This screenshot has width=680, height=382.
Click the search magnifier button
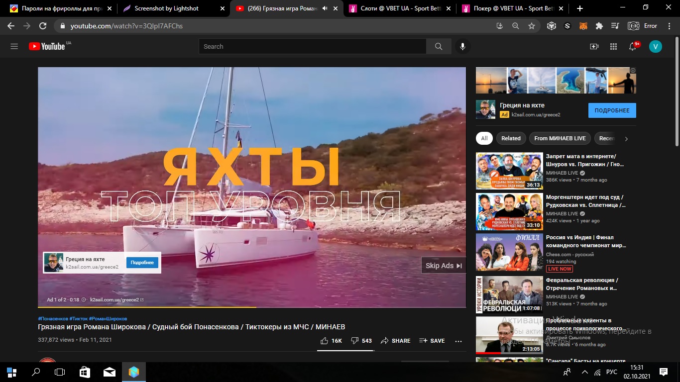pos(439,46)
